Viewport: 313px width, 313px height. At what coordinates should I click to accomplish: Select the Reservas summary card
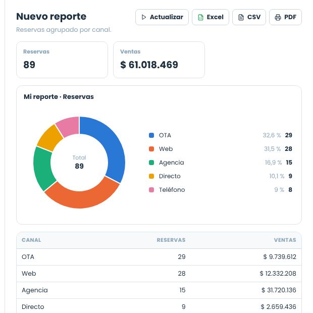pyautogui.click(x=62, y=60)
